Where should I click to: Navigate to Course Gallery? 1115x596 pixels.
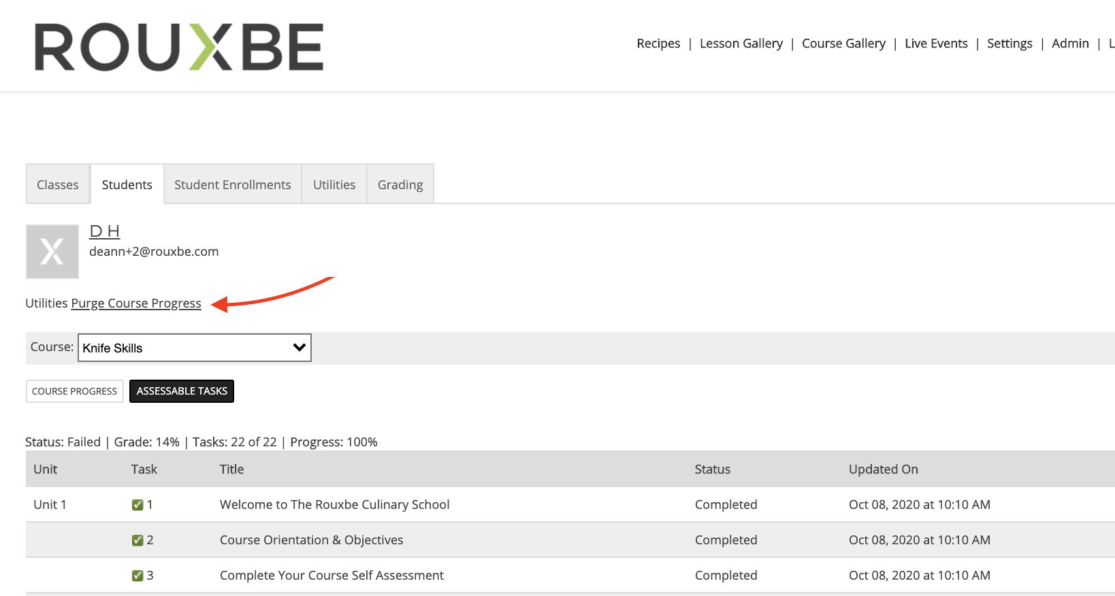tap(843, 44)
